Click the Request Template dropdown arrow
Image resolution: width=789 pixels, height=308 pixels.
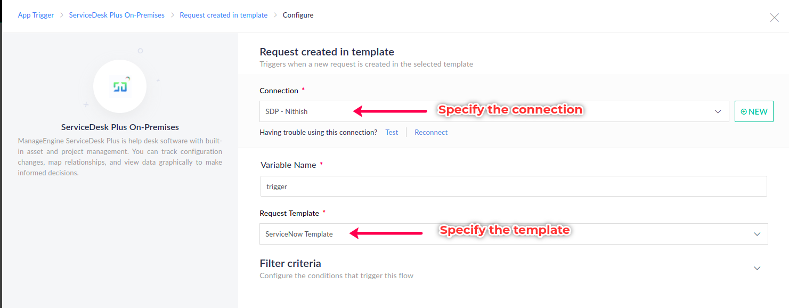757,234
